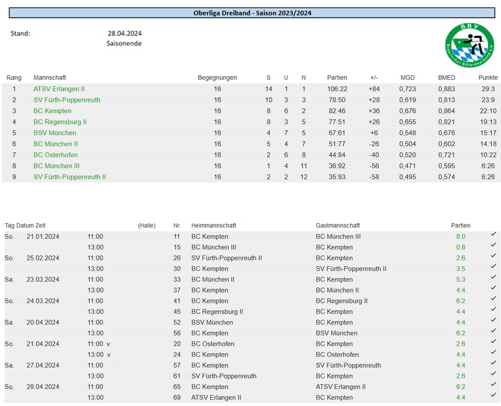
Task: Click the (Halle) column header
Action: click(x=147, y=226)
